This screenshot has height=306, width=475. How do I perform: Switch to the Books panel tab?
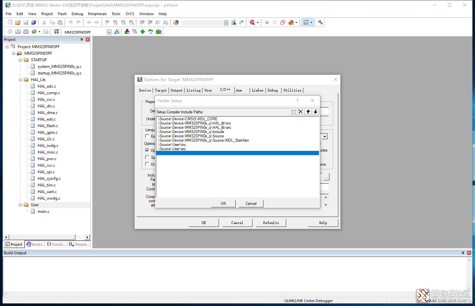point(35,244)
